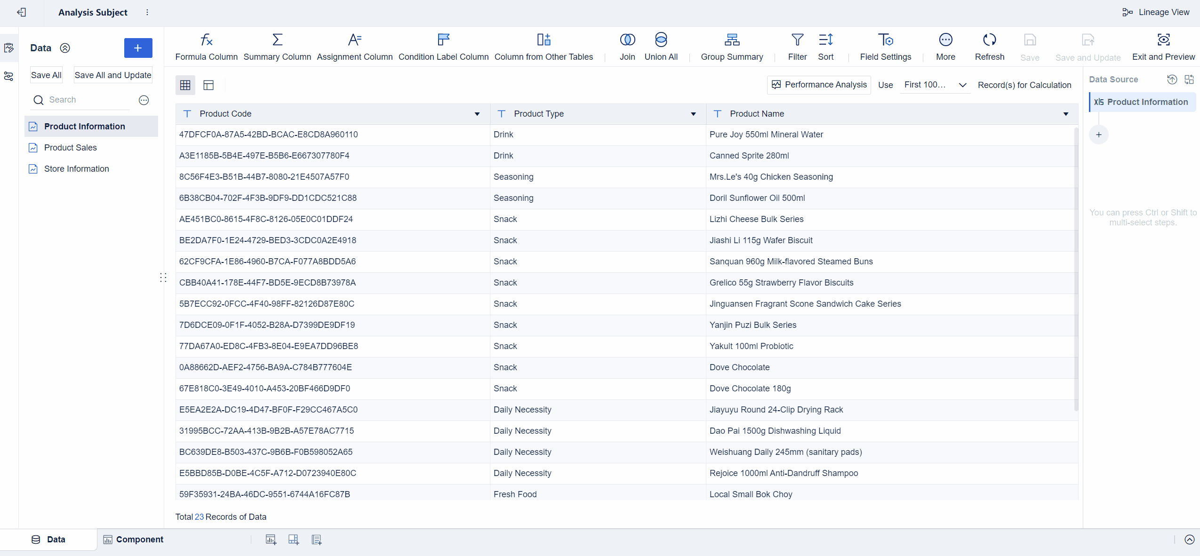Open the search options ellipsis icon

coord(144,100)
